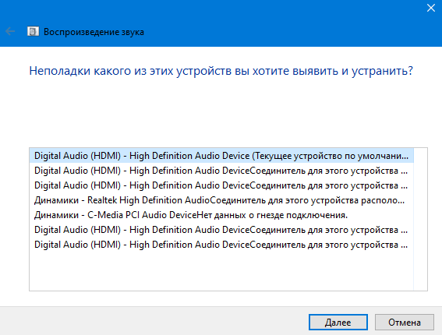This screenshot has width=442, height=335.
Task: Click the back arrow in the header
Action: click(x=10, y=31)
